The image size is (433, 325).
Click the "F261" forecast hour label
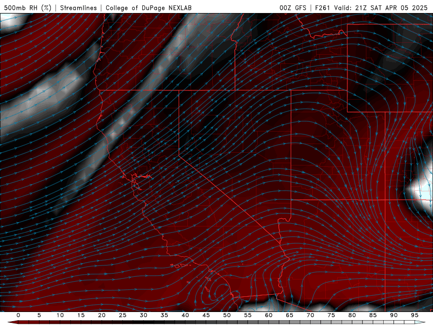click(x=322, y=8)
